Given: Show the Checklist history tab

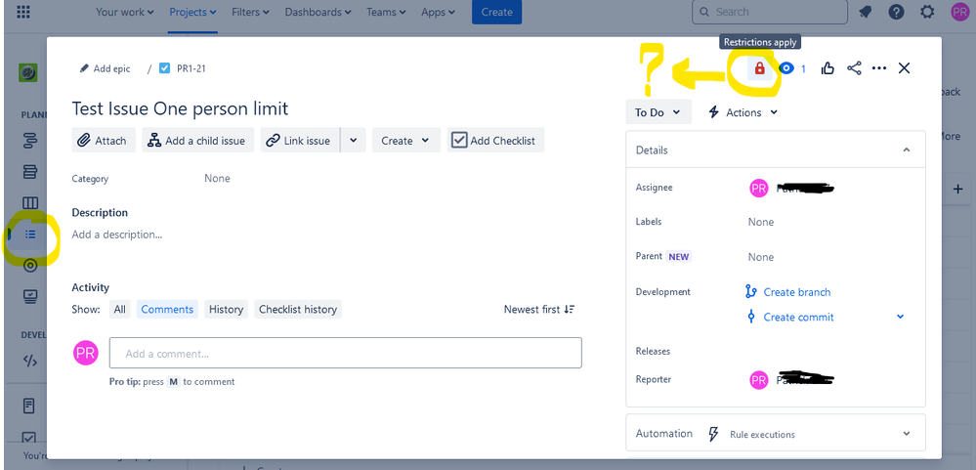Looking at the screenshot, I should pos(298,309).
